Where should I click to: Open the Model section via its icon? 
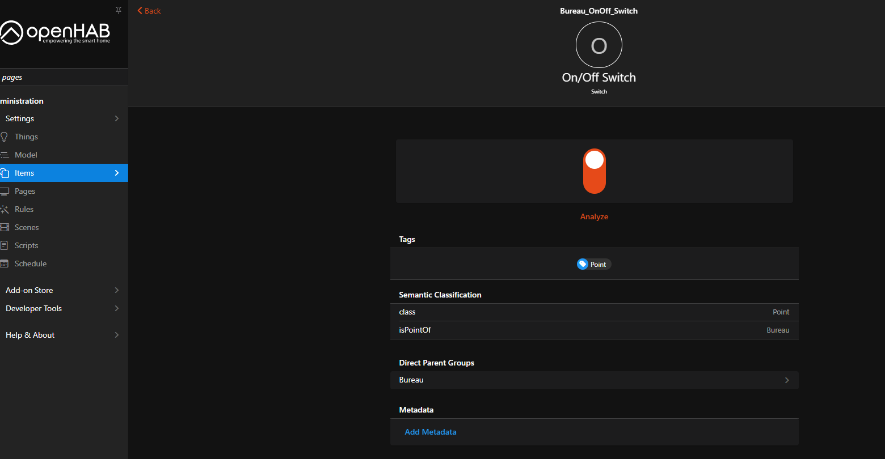5,155
